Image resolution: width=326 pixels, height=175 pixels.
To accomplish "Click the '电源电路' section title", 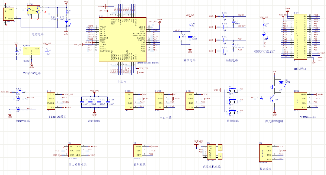I will pyautogui.click(x=38, y=34).
